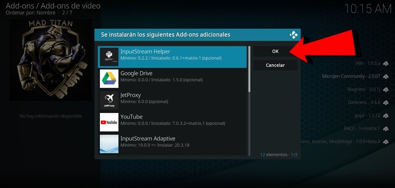Click the No hay información disponible text

point(51,116)
